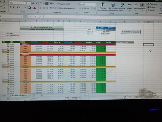
Task: Open the Name Box dropdown arrow
Action: tap(21, 16)
